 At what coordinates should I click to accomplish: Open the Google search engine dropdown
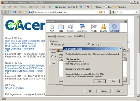coord(113,12)
